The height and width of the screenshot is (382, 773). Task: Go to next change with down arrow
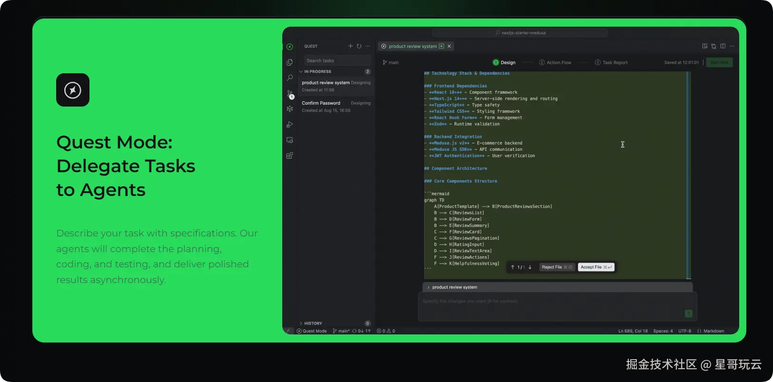(530, 267)
